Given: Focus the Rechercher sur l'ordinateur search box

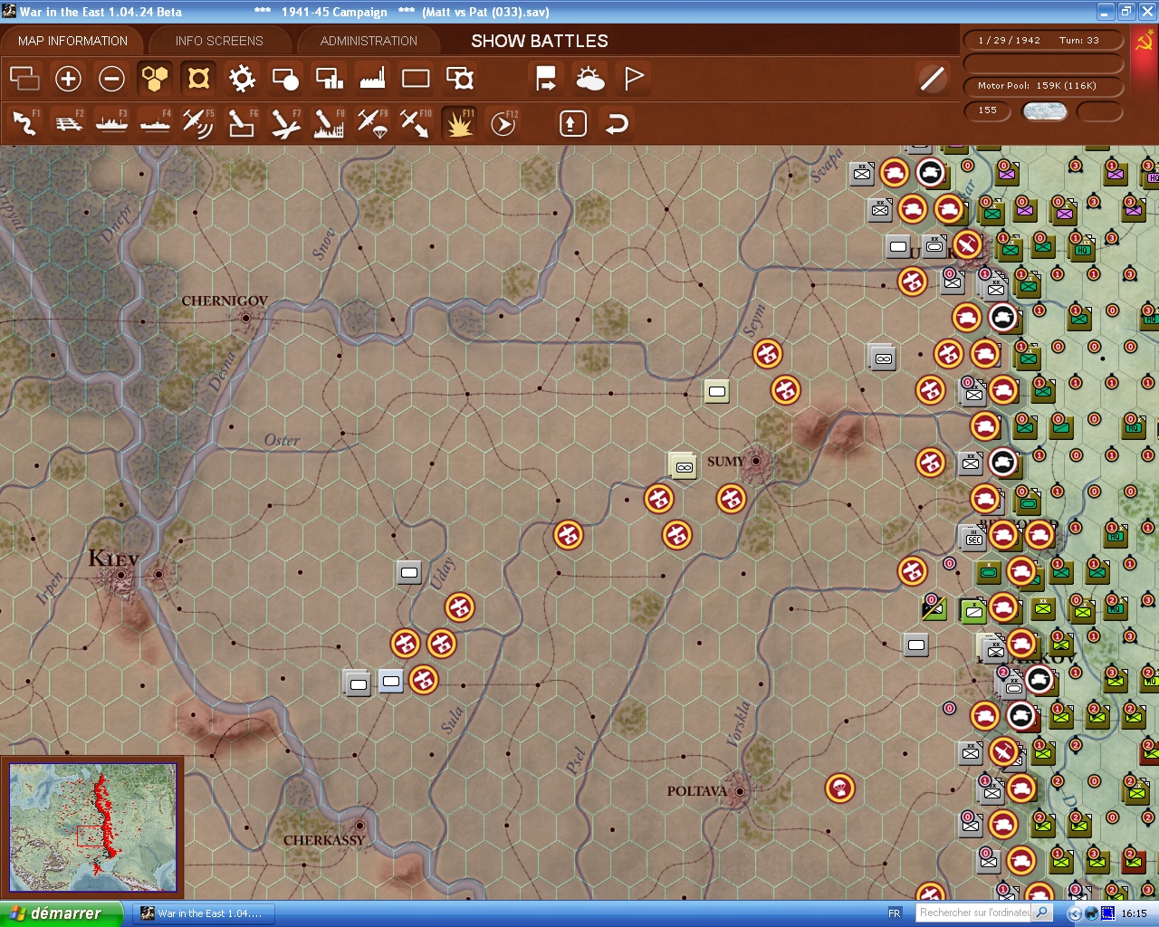Looking at the screenshot, I should coord(974,913).
